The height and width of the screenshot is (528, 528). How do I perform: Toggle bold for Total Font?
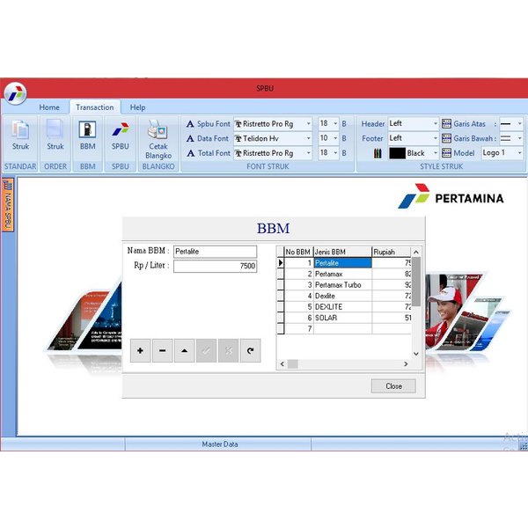coord(344,153)
